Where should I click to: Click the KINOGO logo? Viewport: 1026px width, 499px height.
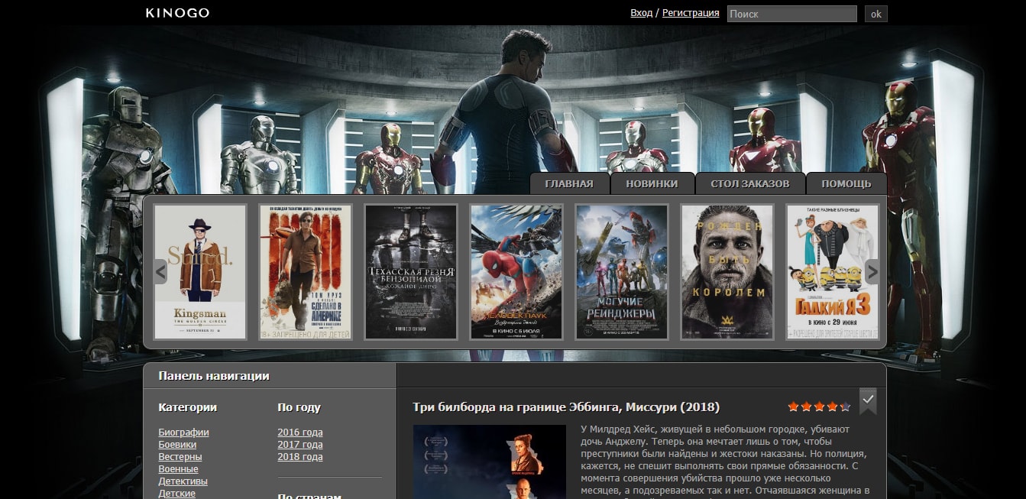pos(177,13)
